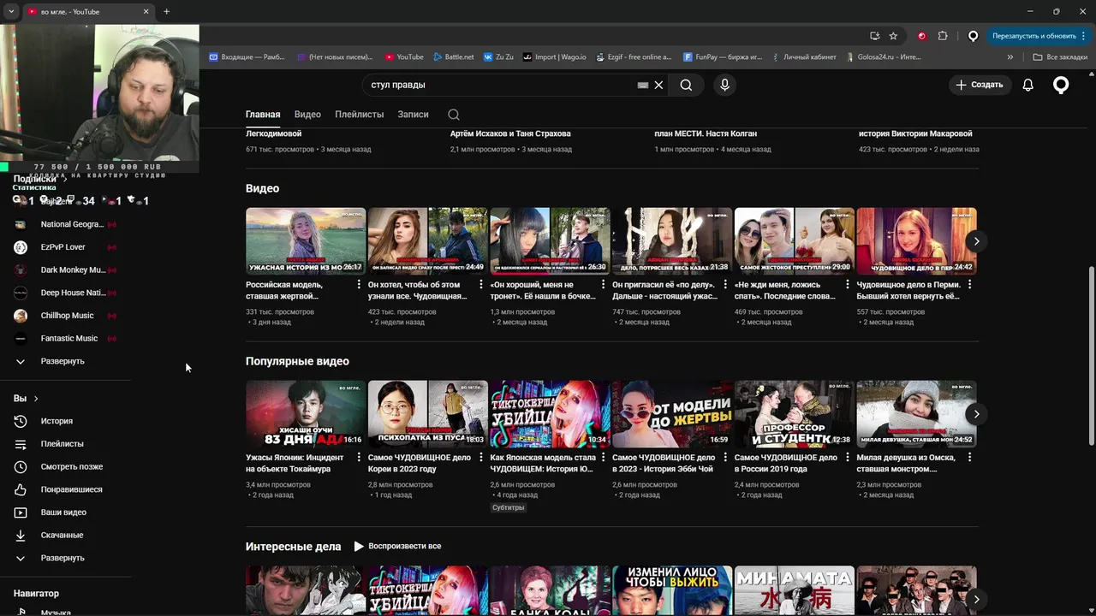Expand the Развернуть item under Скачанные
Screen dimensions: 1096x616
[x=63, y=558]
